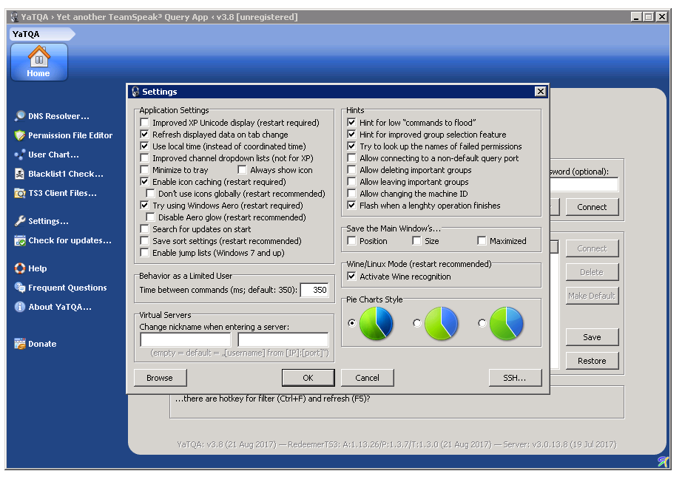This screenshot has width=685, height=488.
Task: Open DNS Resolver magnifier icon
Action: tap(20, 116)
